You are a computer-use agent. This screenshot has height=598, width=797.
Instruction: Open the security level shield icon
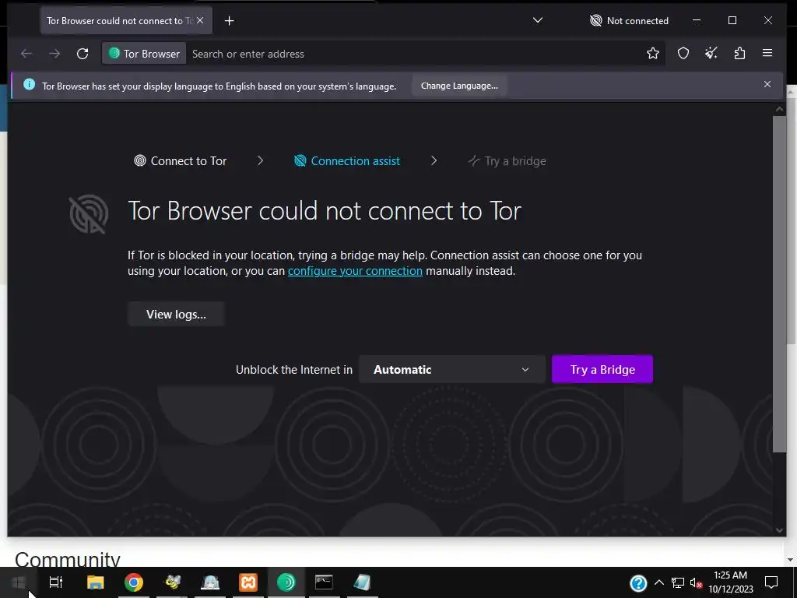pyautogui.click(x=683, y=54)
